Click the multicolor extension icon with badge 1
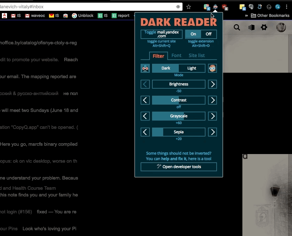Viewport: 292px width, 236px height. tap(207, 7)
